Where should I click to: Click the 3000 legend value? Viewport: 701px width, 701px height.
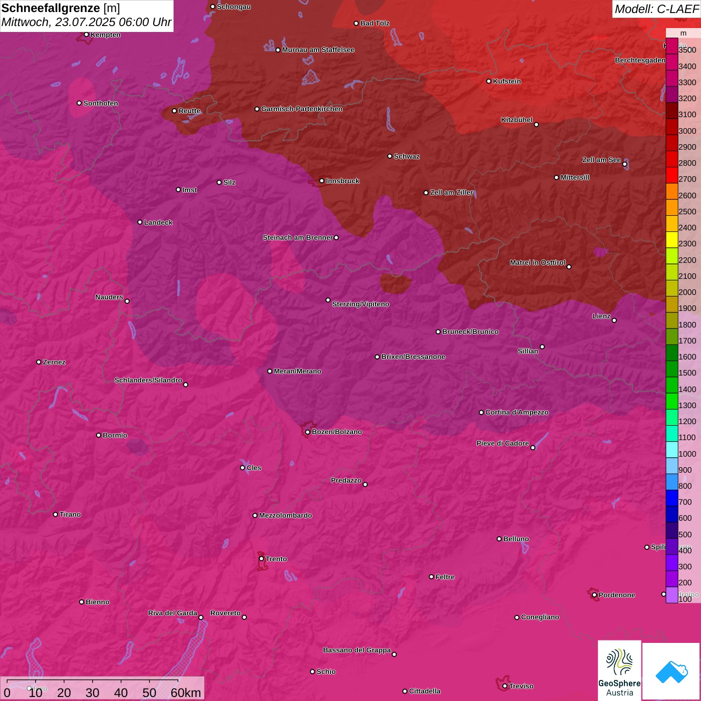pos(687,131)
